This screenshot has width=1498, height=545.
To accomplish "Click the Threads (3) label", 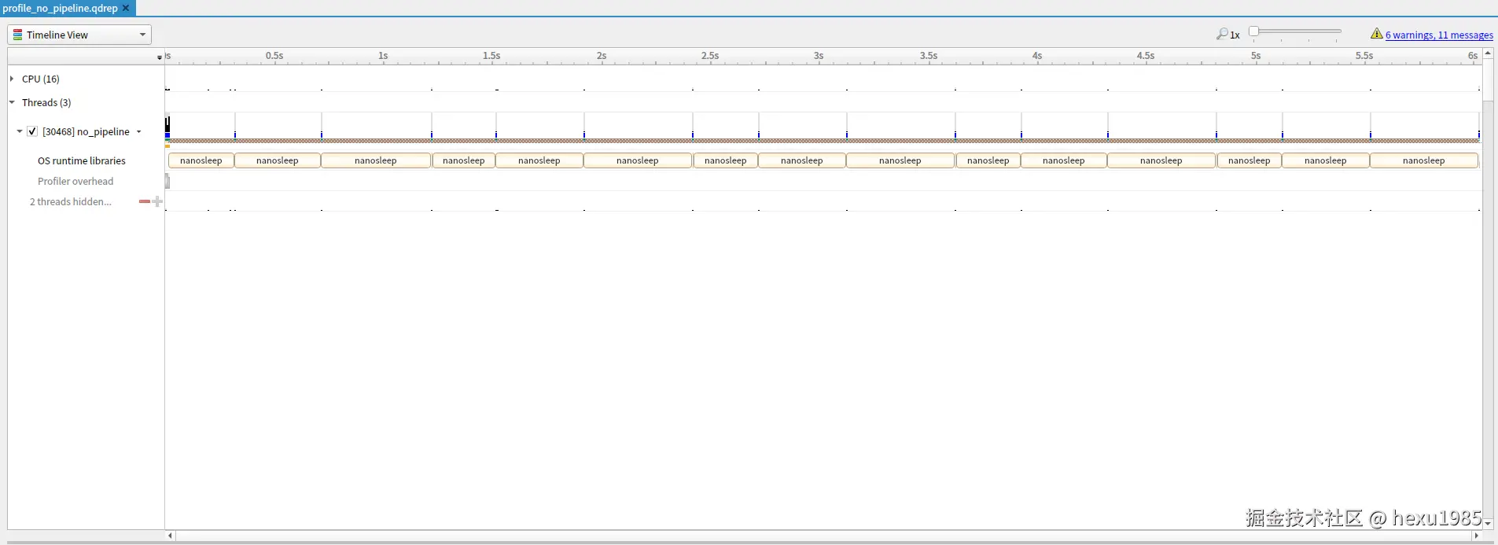I will 46,102.
